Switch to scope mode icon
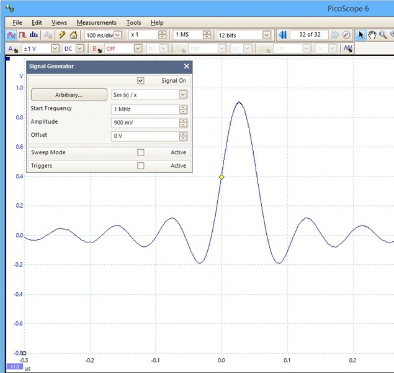The image size is (394, 373). [x=11, y=35]
